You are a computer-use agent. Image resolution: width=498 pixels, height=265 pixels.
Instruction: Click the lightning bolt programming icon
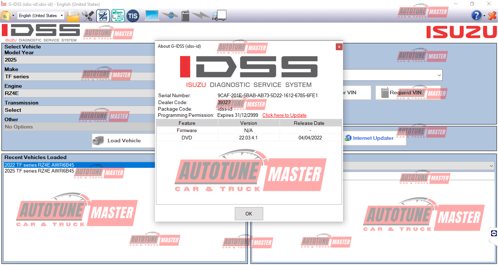pos(201,15)
